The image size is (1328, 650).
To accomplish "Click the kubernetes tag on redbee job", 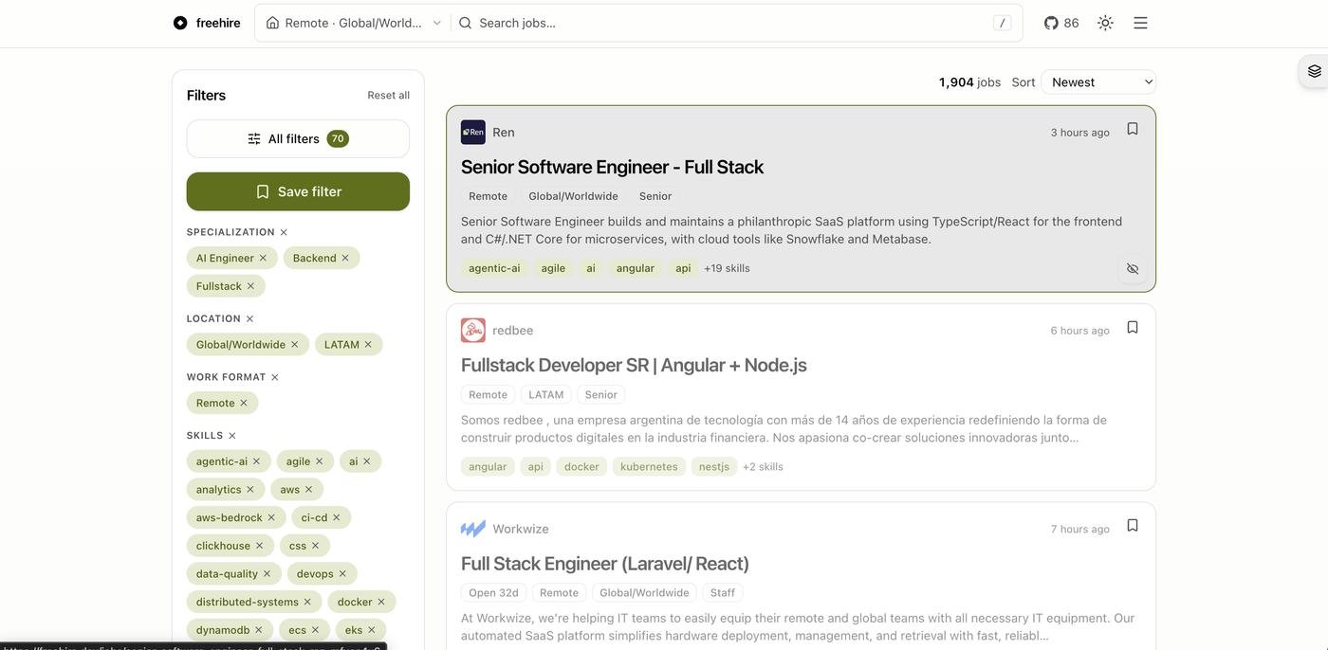I will 649,467.
